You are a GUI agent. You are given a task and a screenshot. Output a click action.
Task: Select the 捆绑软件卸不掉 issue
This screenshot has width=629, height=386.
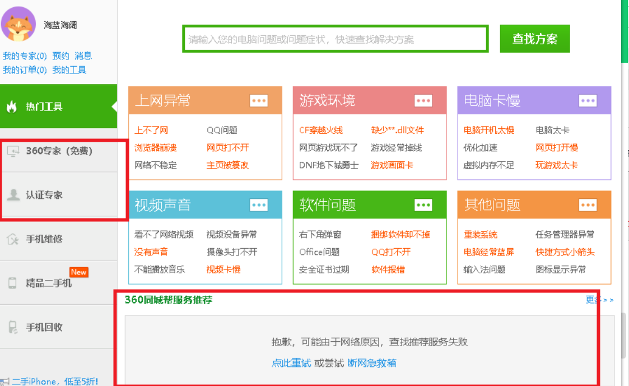400,234
